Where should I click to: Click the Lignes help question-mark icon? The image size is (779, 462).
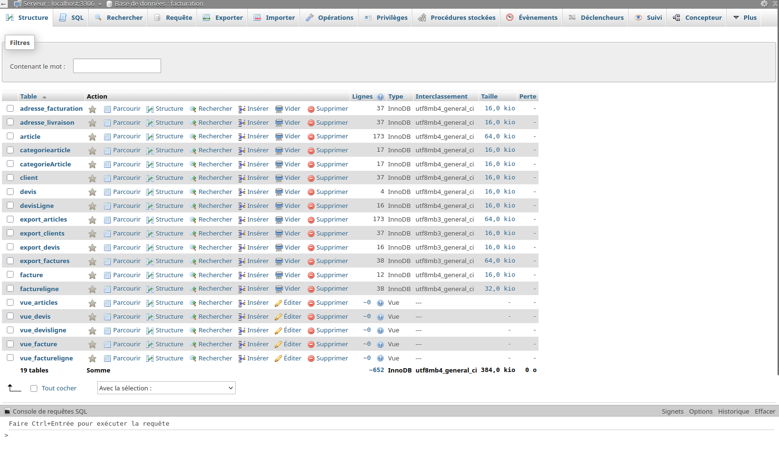coord(380,97)
